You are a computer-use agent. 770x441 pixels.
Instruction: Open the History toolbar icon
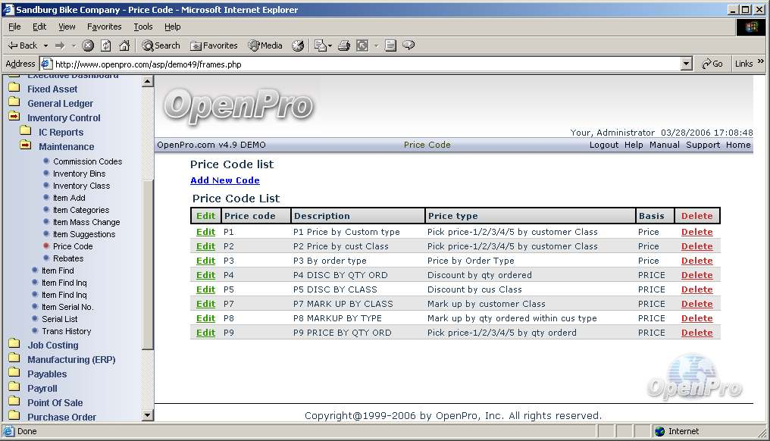point(298,45)
